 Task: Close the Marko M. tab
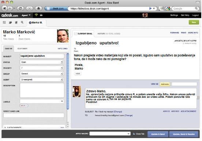tap(30, 23)
